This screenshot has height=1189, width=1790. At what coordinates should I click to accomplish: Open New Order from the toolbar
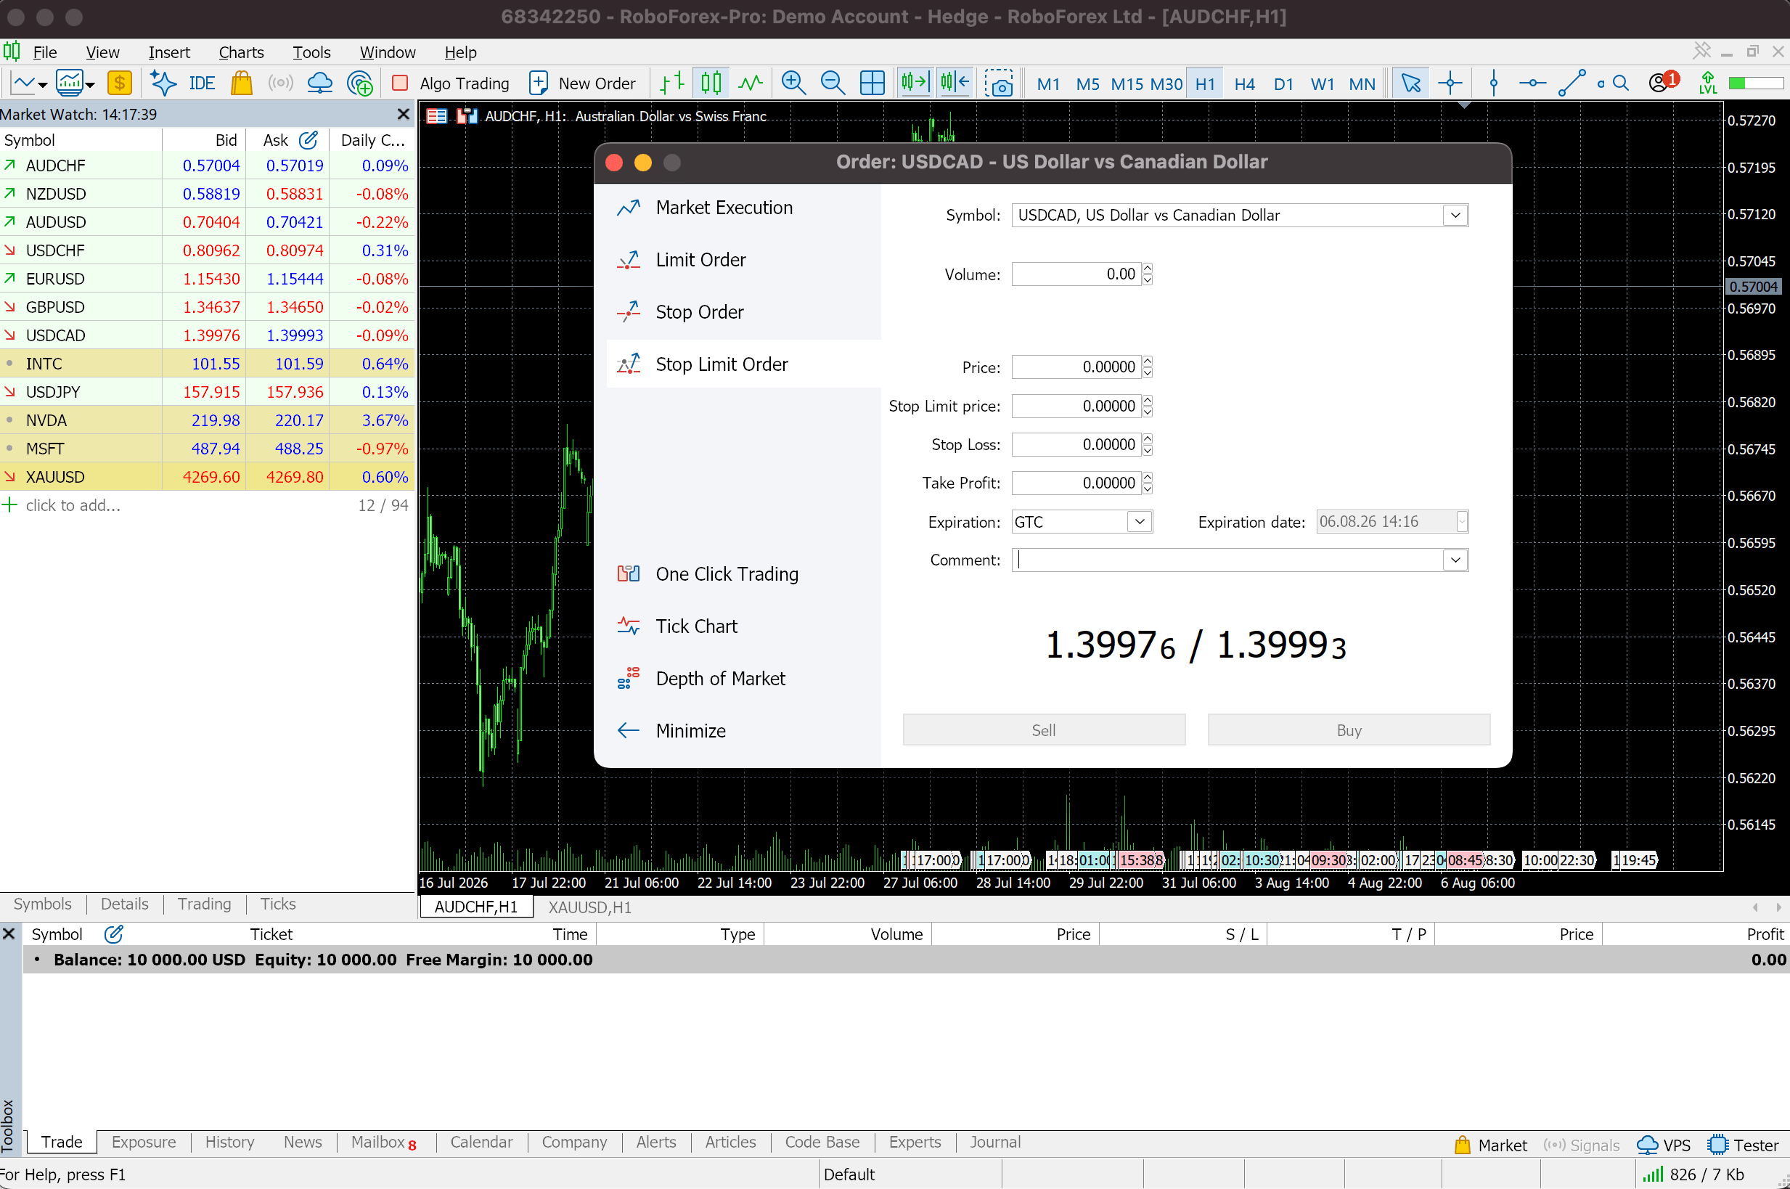[x=581, y=83]
